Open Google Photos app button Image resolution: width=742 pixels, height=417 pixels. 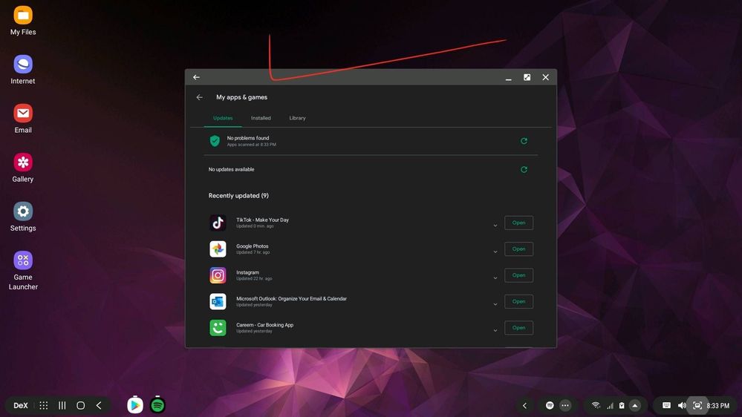(518, 249)
